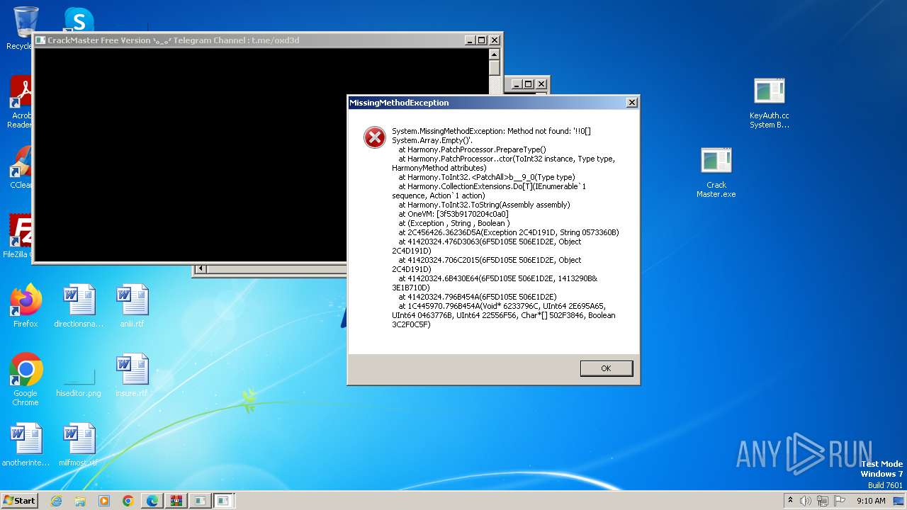This screenshot has height=510, width=907.
Task: Select the anotherinte... document icon
Action: 26,444
